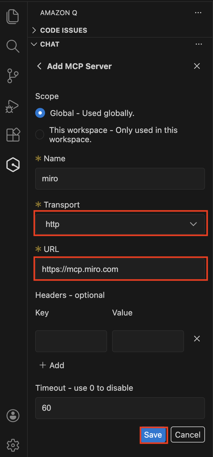The width and height of the screenshot is (213, 457).
Task: Click the This workspace scope label text
Action: [x=113, y=135]
